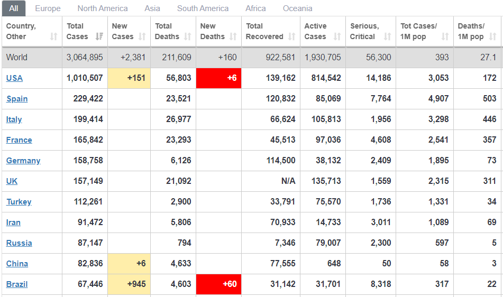The image size is (503, 297).
Task: Click Tot Cases/1M pop sort icon
Action: click(445, 36)
